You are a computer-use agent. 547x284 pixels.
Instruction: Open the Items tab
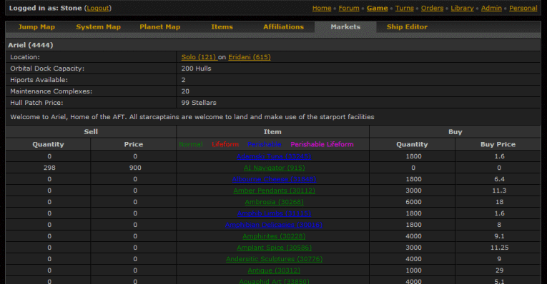coord(222,27)
